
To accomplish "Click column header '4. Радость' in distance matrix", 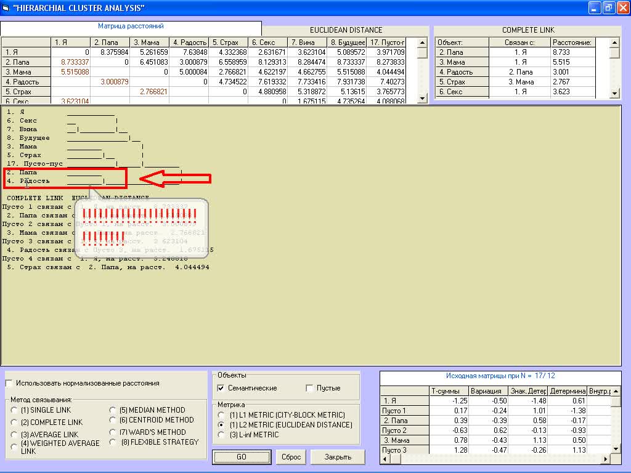I will point(189,42).
